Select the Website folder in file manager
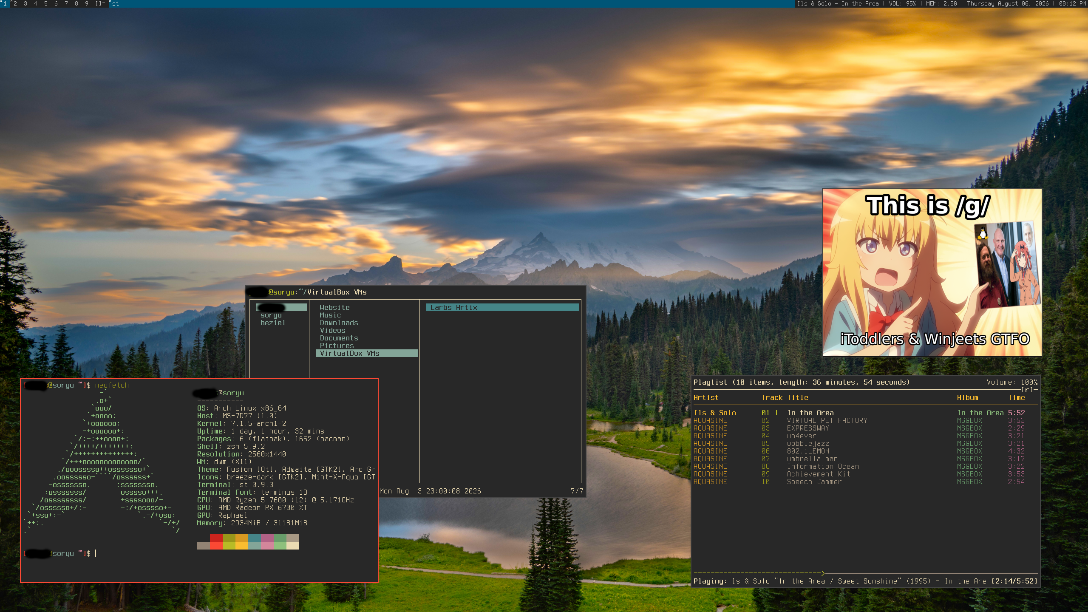Screen dimensions: 1088x612 tap(335, 307)
